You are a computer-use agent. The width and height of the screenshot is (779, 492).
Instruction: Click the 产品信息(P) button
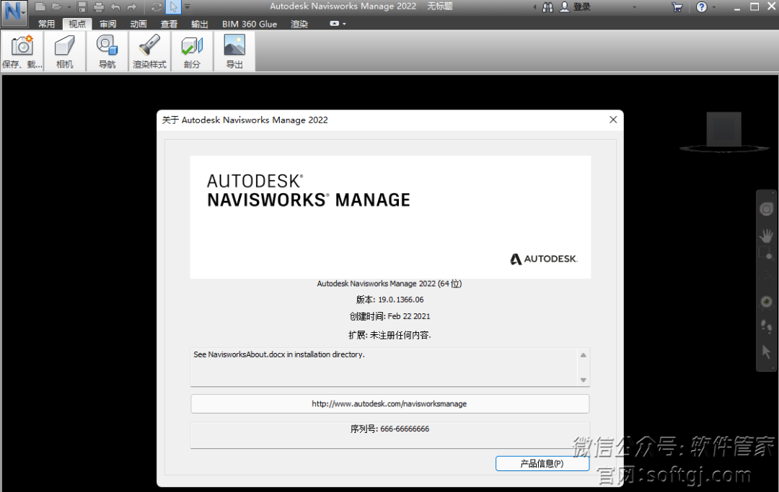542,464
